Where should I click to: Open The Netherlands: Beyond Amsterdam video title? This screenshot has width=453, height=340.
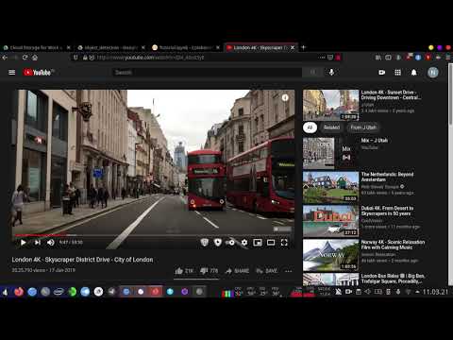(387, 177)
